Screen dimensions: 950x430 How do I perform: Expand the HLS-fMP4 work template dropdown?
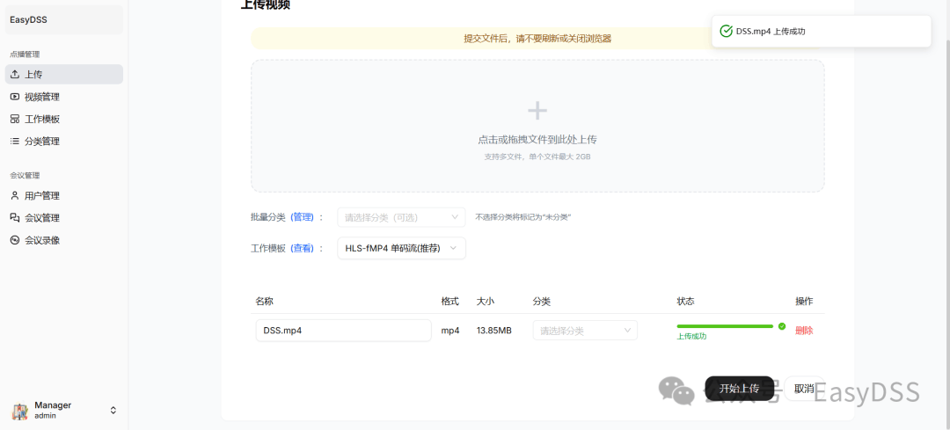401,248
